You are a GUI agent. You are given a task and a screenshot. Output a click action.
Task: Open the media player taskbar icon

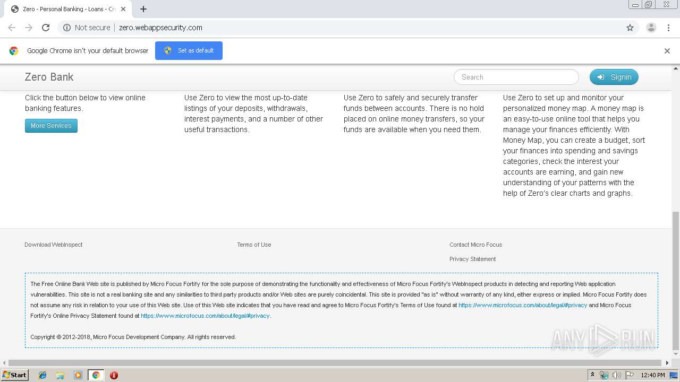pyautogui.click(x=78, y=375)
